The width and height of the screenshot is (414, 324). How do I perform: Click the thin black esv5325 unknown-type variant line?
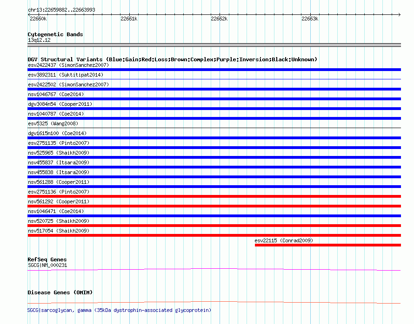pyautogui.click(x=214, y=128)
